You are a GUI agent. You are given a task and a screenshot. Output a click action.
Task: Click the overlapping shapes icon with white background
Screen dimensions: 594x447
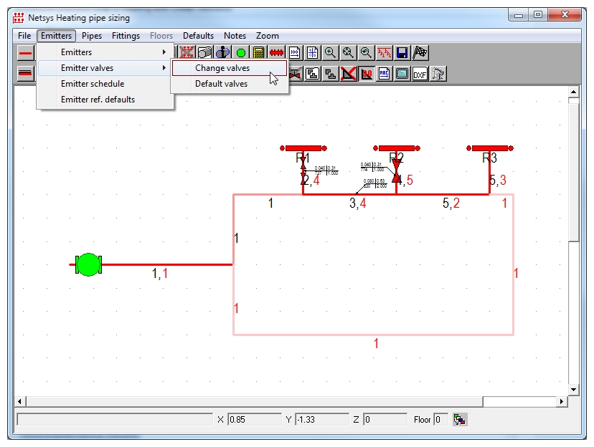pos(312,74)
